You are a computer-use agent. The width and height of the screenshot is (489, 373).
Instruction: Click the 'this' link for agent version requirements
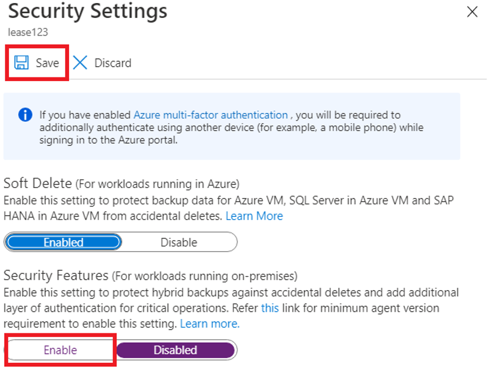click(270, 308)
